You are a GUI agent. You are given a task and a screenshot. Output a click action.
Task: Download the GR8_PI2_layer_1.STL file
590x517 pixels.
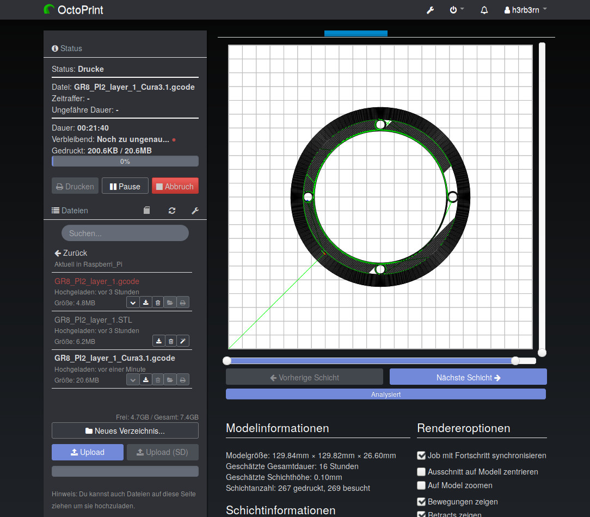[x=158, y=341]
